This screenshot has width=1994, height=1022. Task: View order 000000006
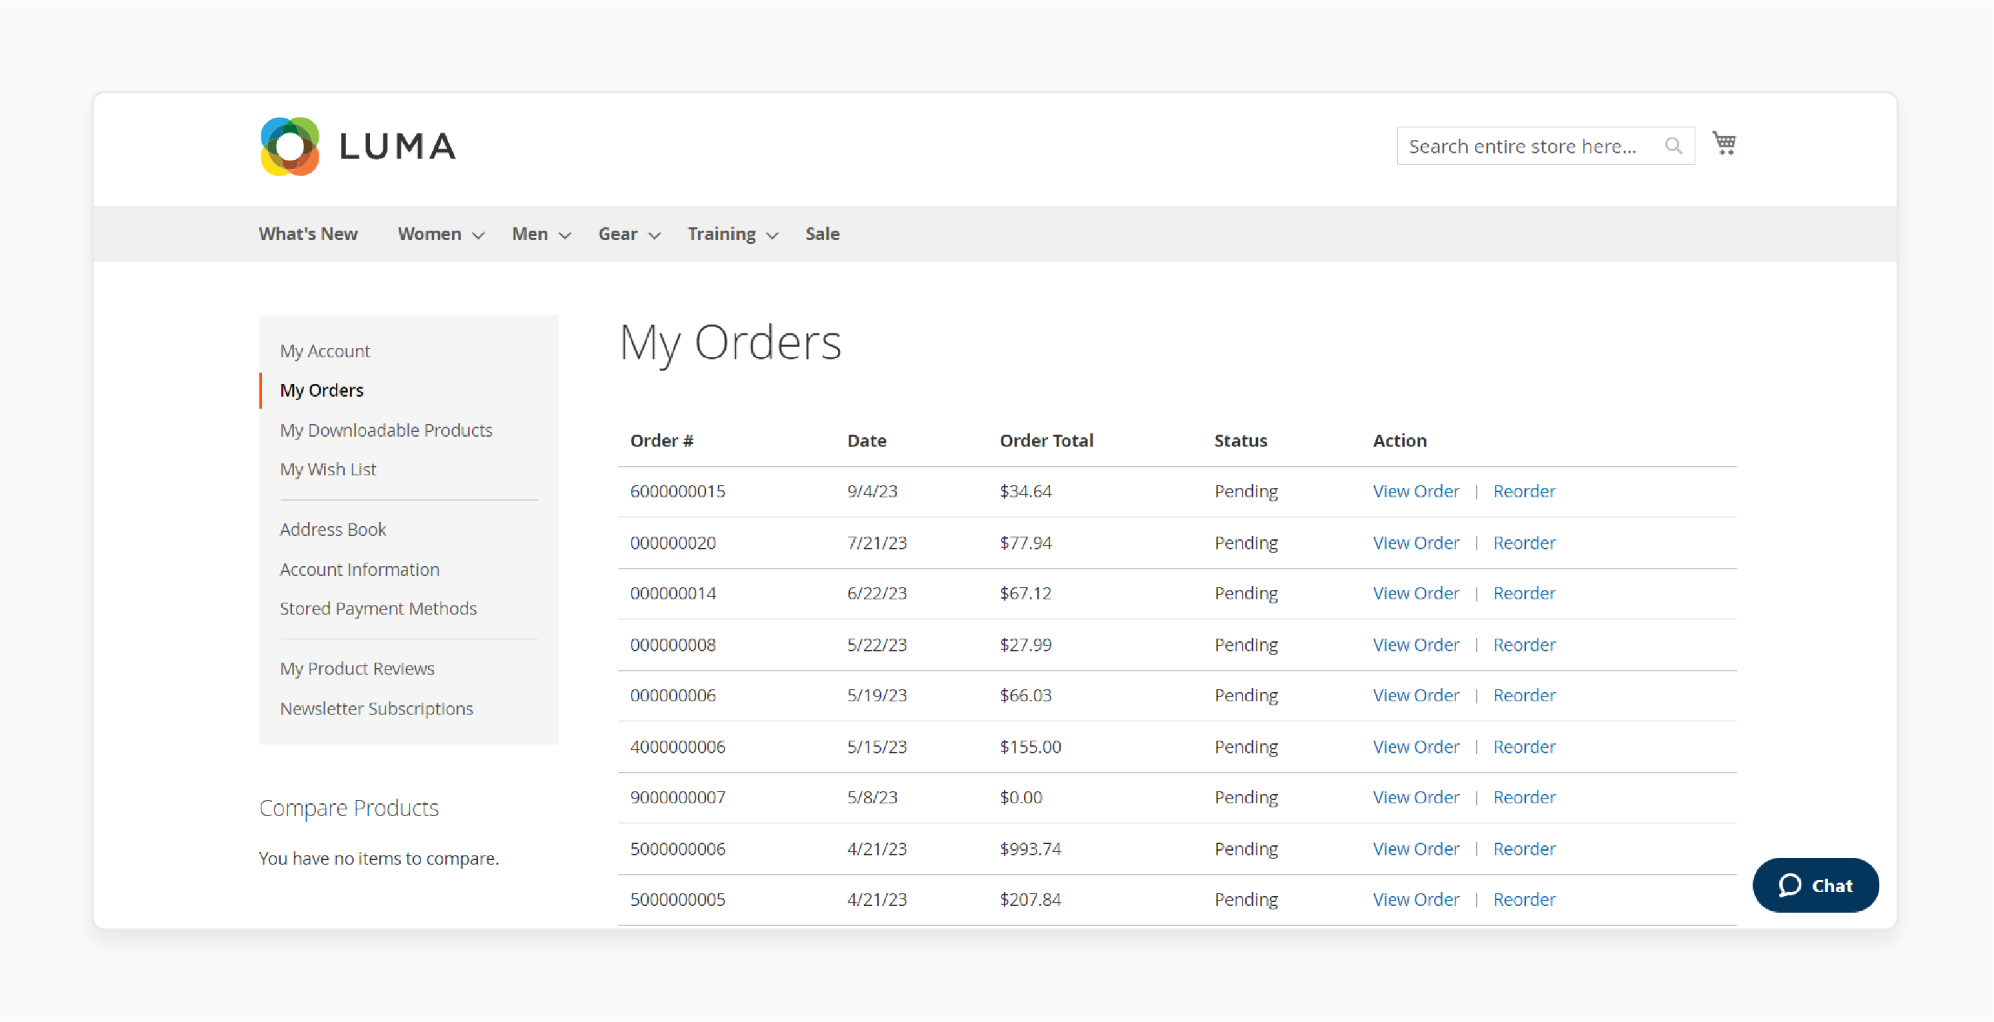tap(1416, 695)
